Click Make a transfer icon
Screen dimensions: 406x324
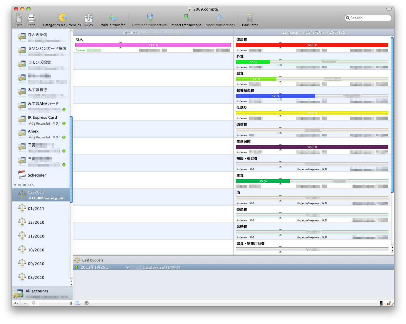[113, 18]
